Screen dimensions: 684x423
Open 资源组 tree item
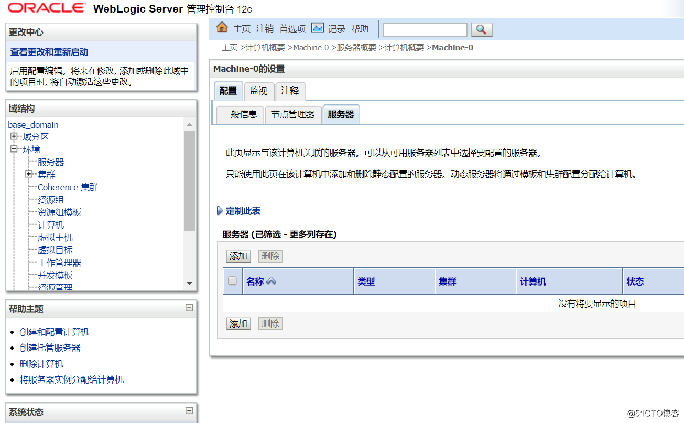(51, 200)
